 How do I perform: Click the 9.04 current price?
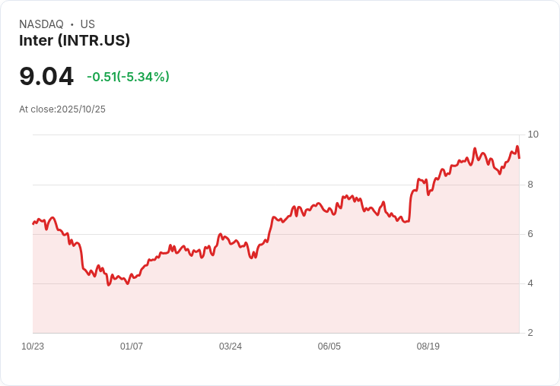point(46,76)
